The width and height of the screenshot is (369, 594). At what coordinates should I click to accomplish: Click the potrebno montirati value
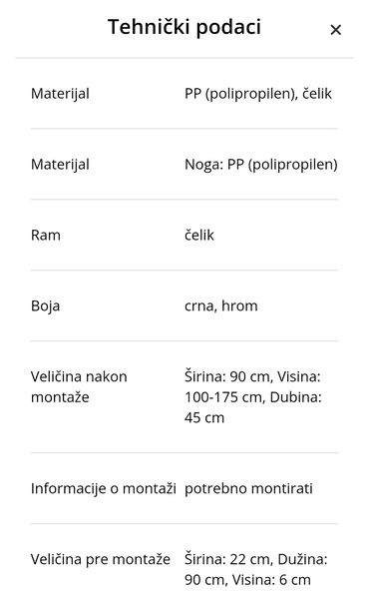[248, 488]
